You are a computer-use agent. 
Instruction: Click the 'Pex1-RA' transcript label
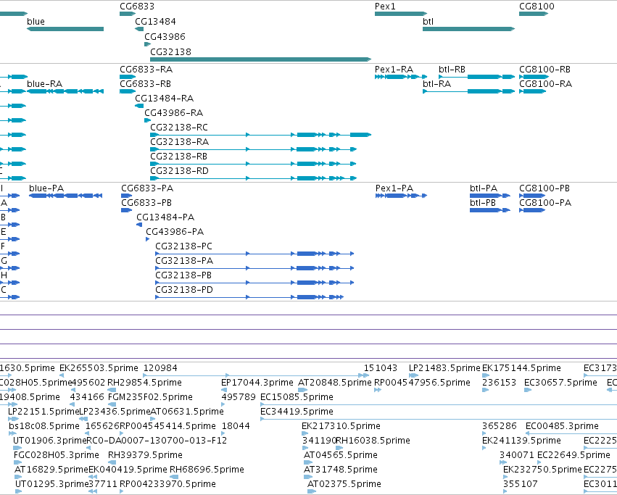click(x=394, y=70)
